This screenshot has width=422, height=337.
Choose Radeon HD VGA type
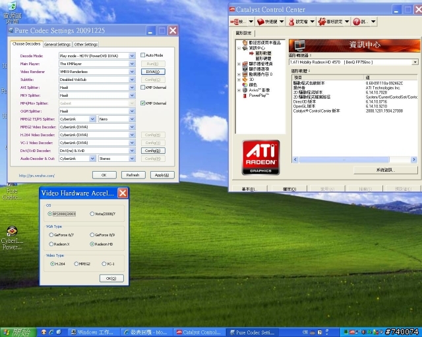coord(92,244)
